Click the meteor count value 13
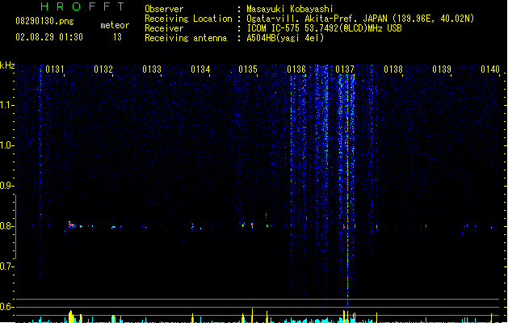This screenshot has height=323, width=508. pyautogui.click(x=117, y=37)
